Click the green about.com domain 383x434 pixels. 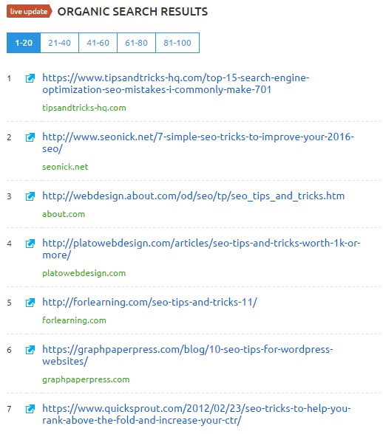pos(64,214)
